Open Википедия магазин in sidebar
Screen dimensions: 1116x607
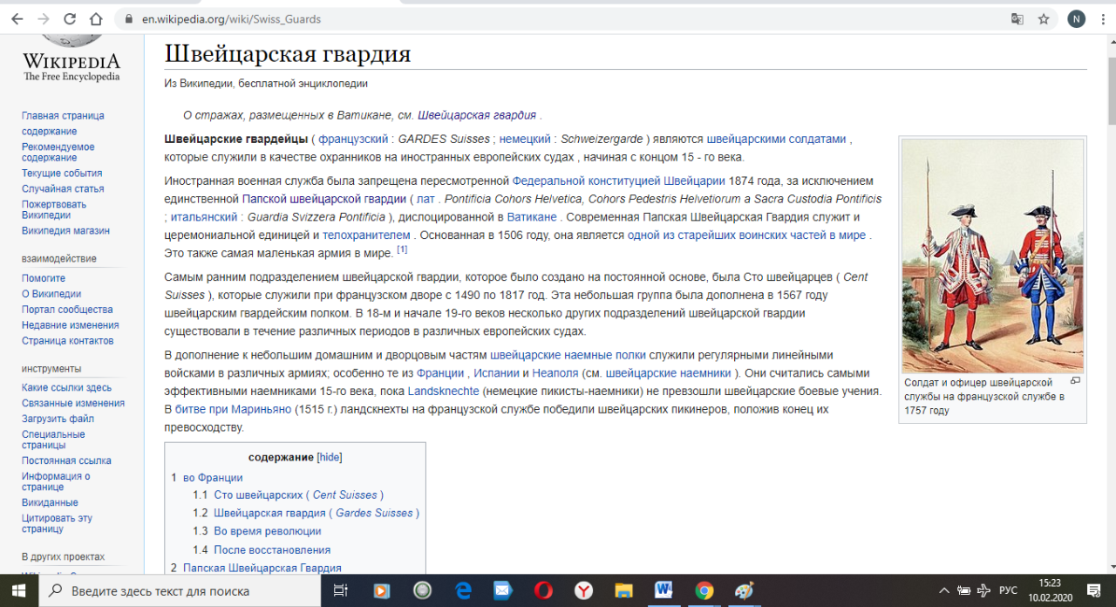[x=66, y=231]
